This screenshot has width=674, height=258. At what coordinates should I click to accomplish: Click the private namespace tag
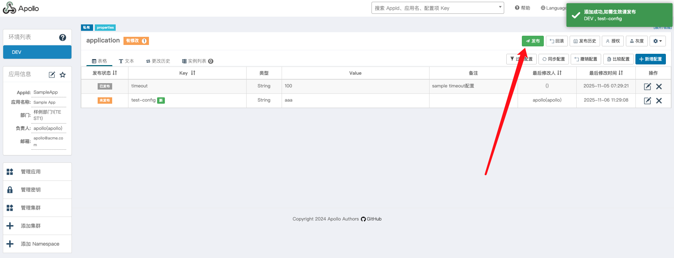(x=87, y=28)
